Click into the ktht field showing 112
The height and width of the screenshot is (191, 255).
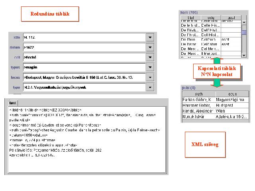click(x=84, y=37)
